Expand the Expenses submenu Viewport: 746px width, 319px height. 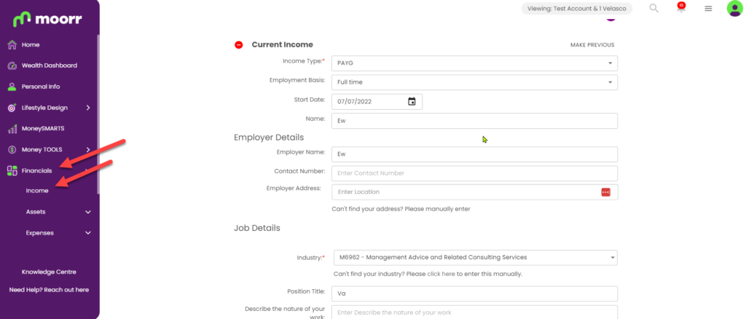(x=58, y=233)
